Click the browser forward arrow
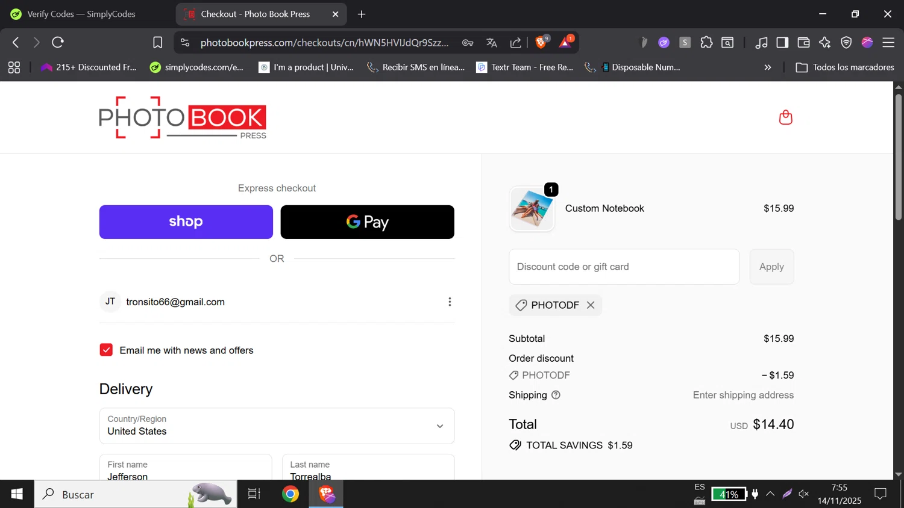 (36, 42)
